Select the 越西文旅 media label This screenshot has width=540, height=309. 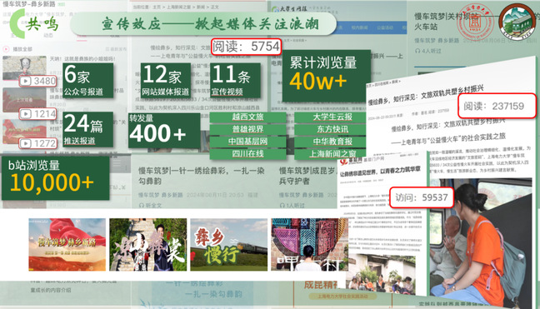pos(247,117)
